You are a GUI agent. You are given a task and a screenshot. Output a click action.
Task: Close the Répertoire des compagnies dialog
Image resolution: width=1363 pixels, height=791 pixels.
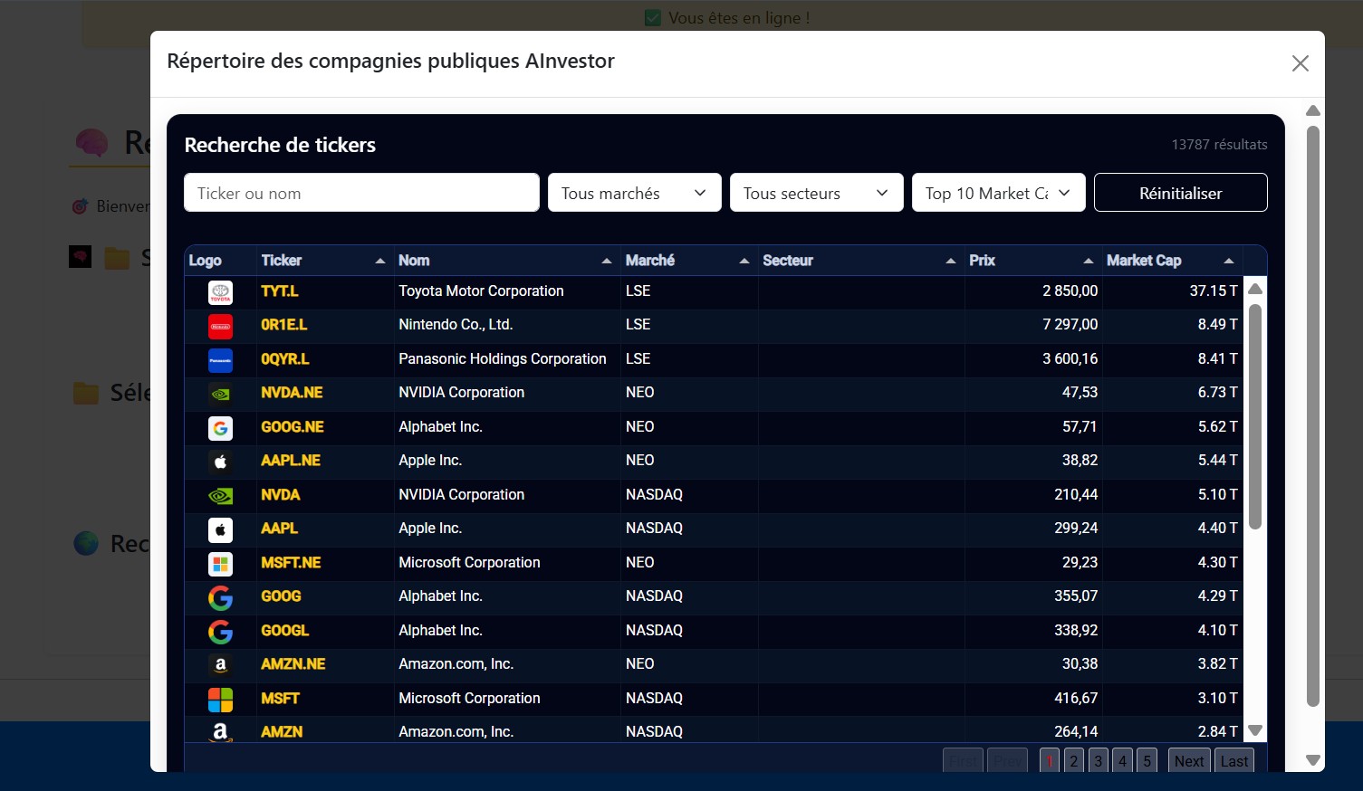(1301, 63)
